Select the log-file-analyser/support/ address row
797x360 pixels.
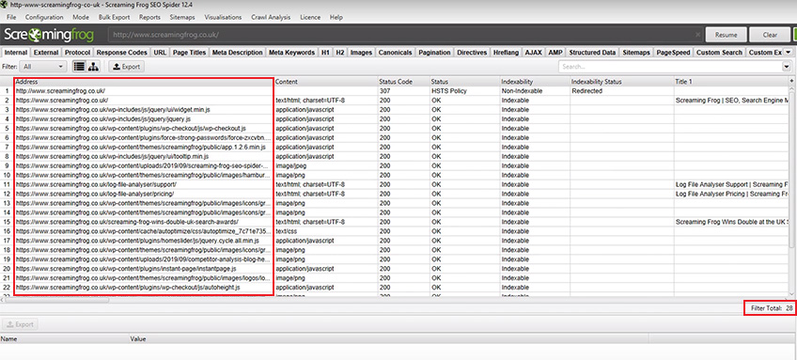coord(144,184)
